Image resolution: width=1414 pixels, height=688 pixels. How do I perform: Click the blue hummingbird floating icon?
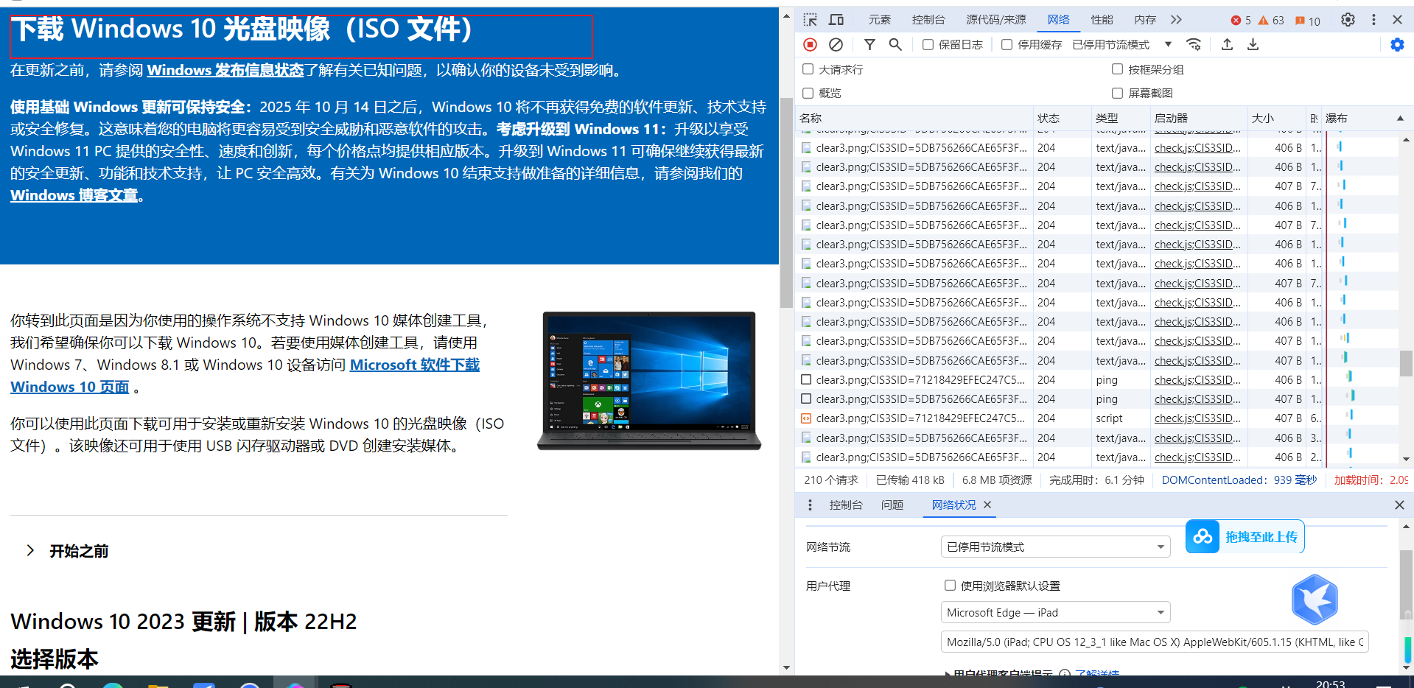tap(1315, 600)
